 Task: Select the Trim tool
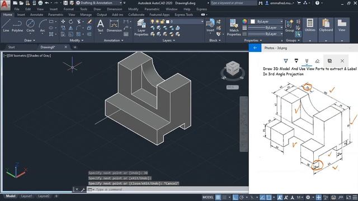tap(78, 21)
